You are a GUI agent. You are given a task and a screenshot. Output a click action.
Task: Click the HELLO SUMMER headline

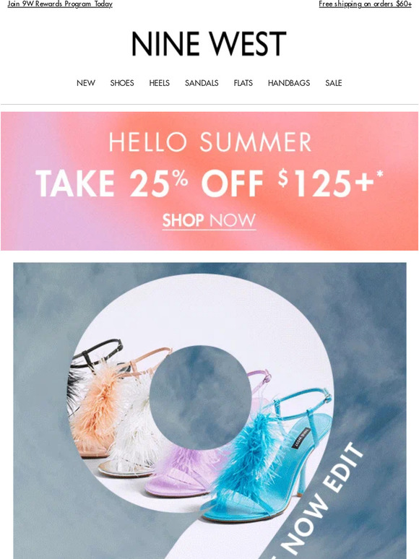[210, 142]
